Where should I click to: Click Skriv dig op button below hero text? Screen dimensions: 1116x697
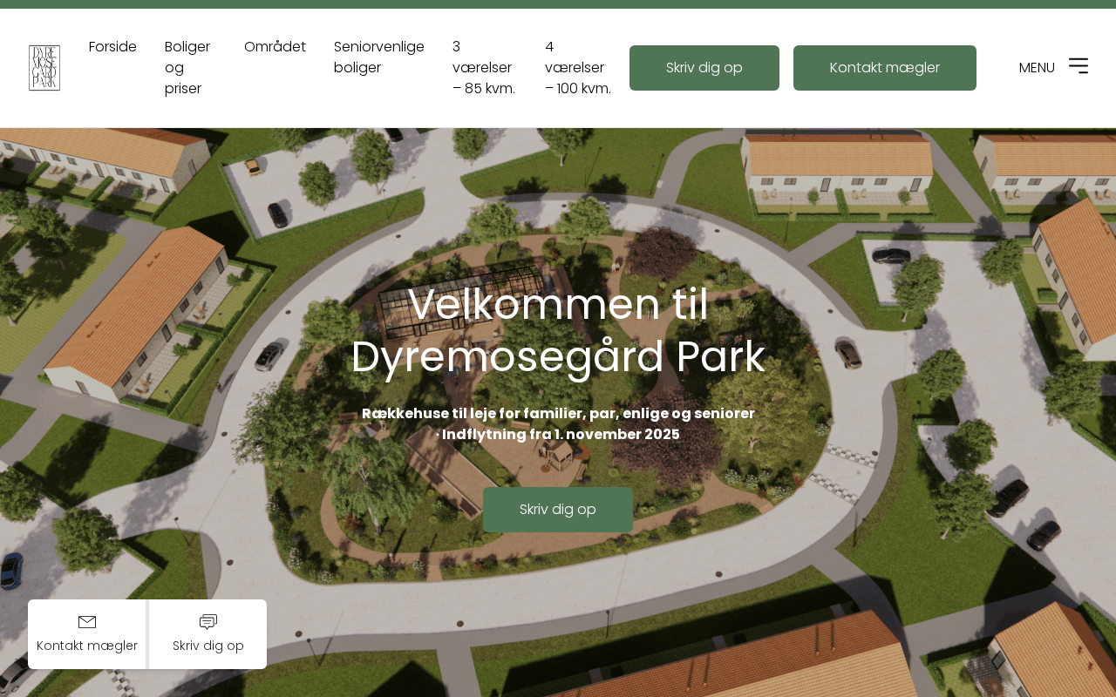(x=558, y=510)
